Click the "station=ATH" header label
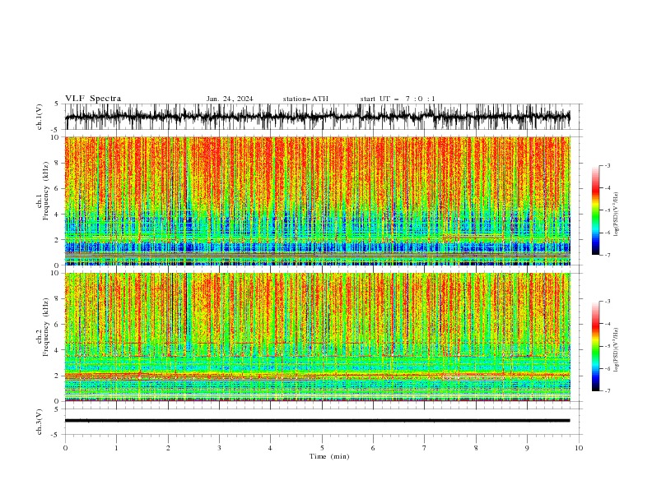 click(x=305, y=99)
